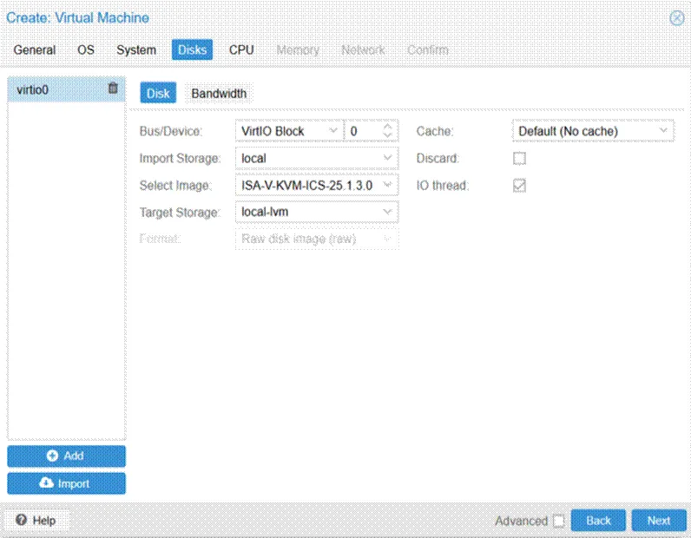This screenshot has width=691, height=538.
Task: Click the Bus/Device label text
Action: point(170,131)
